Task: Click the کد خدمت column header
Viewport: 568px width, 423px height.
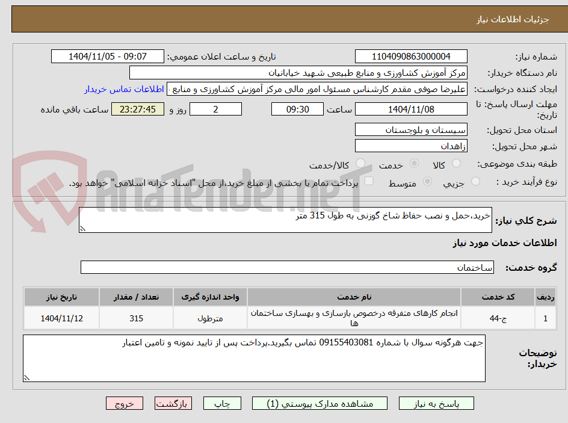Action: coord(498,297)
